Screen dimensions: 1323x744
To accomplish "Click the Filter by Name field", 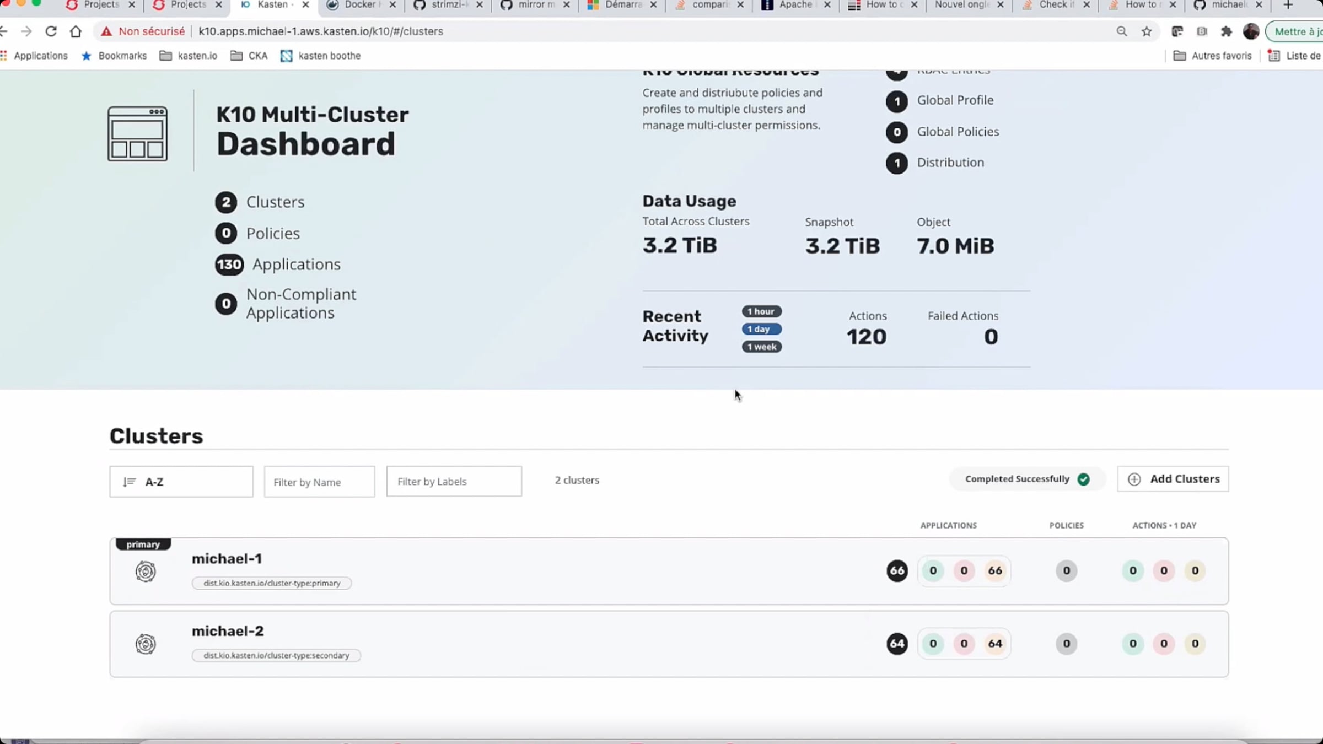I will [x=320, y=482].
